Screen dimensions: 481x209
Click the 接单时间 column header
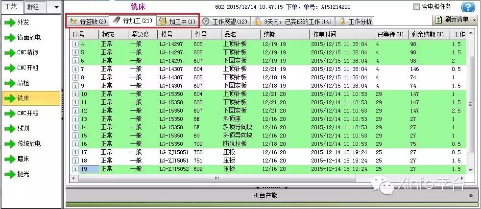(x=324, y=34)
